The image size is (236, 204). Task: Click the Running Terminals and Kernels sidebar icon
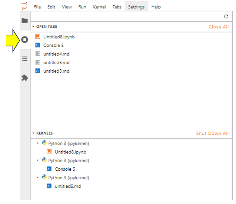click(x=24, y=40)
